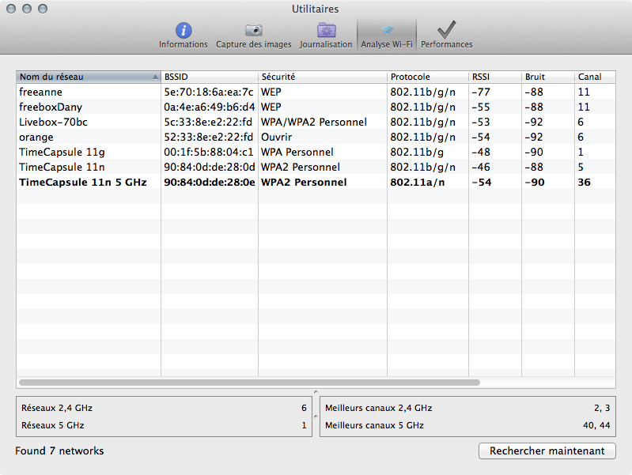Image resolution: width=632 pixels, height=475 pixels.
Task: Choose the orange open network row
Action: tap(87, 137)
